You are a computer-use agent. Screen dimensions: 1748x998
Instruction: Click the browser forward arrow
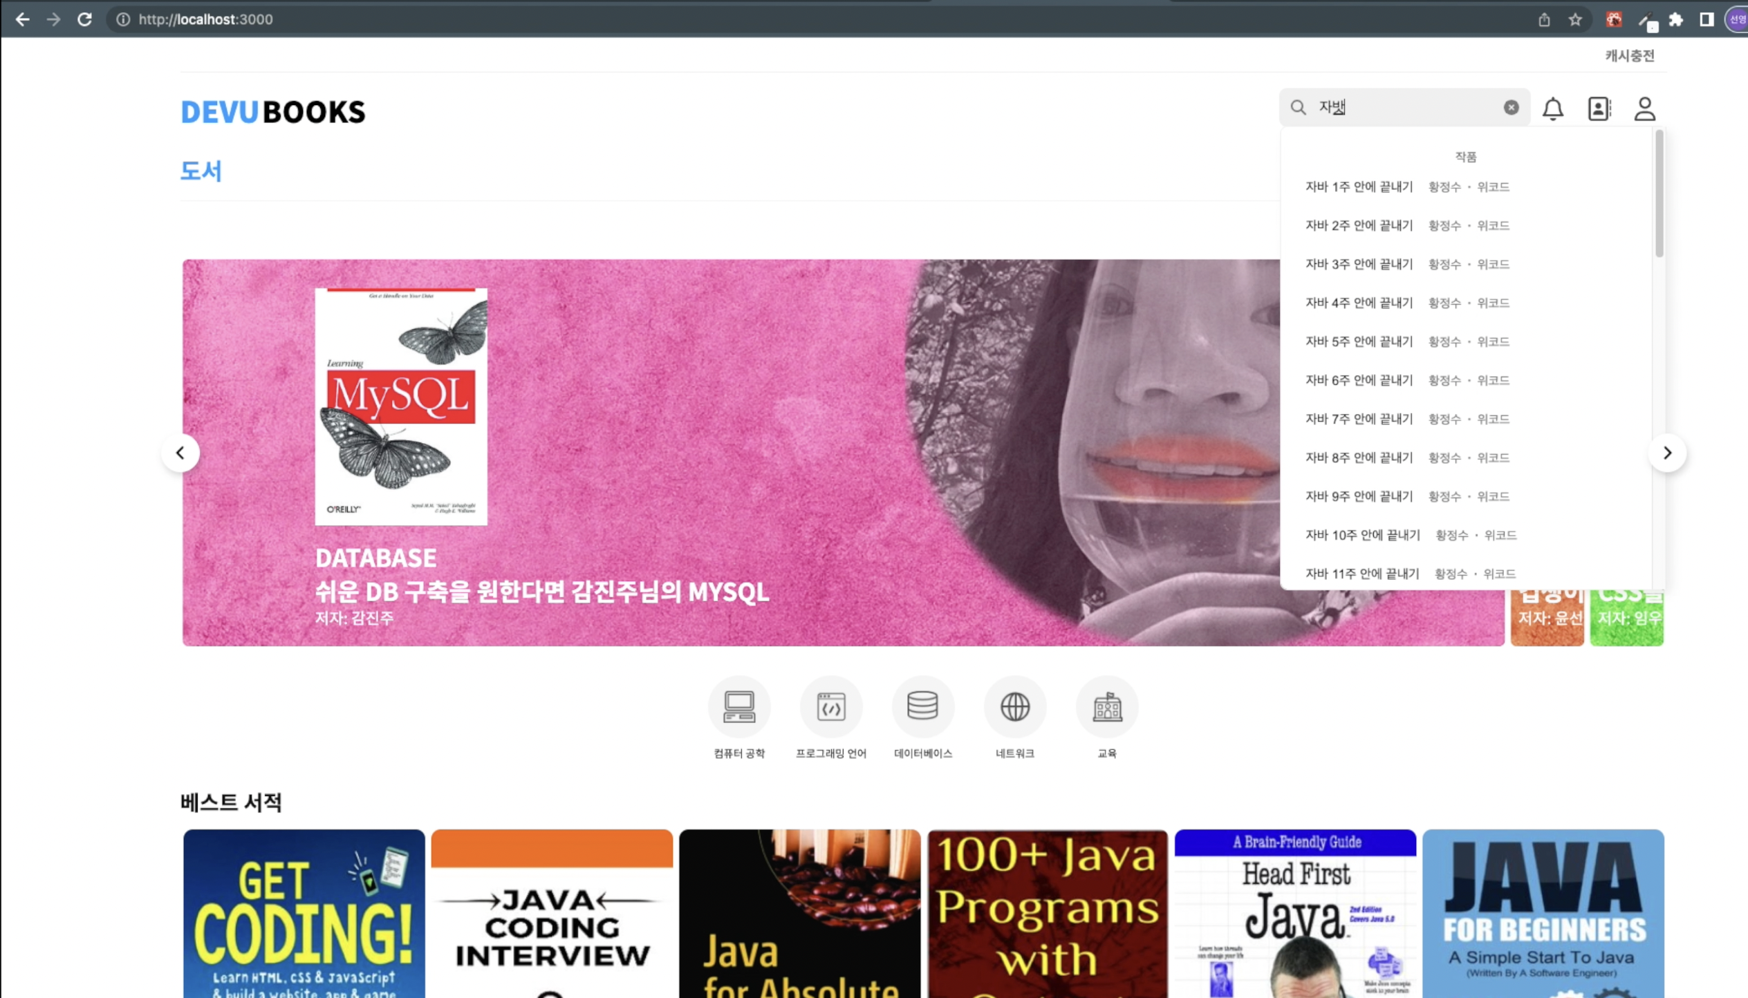tap(53, 19)
